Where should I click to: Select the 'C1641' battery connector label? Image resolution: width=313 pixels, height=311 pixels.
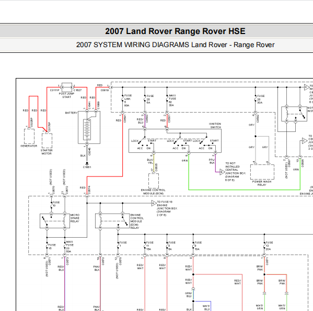(89, 105)
